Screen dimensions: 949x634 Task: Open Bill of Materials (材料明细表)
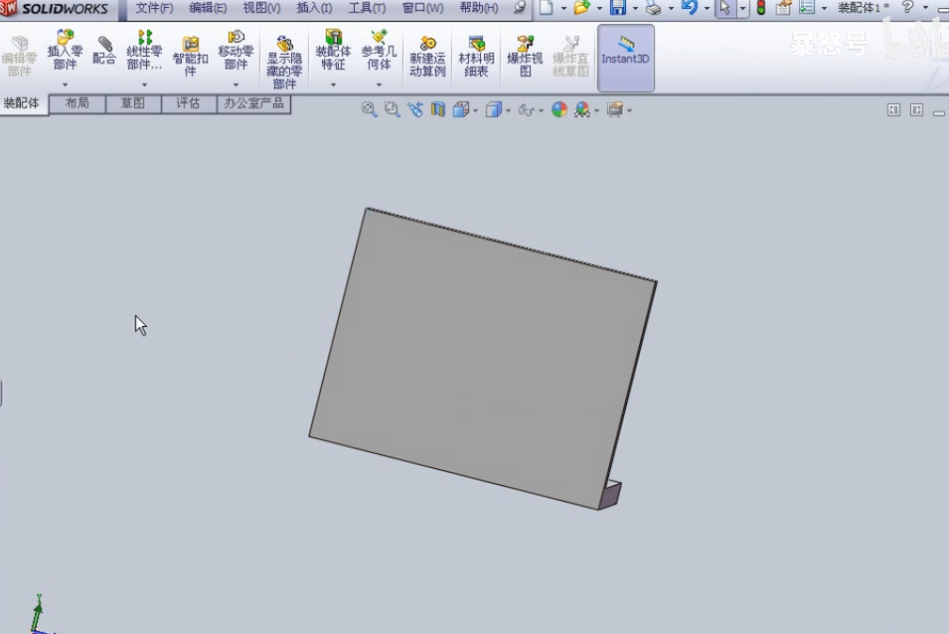click(476, 57)
